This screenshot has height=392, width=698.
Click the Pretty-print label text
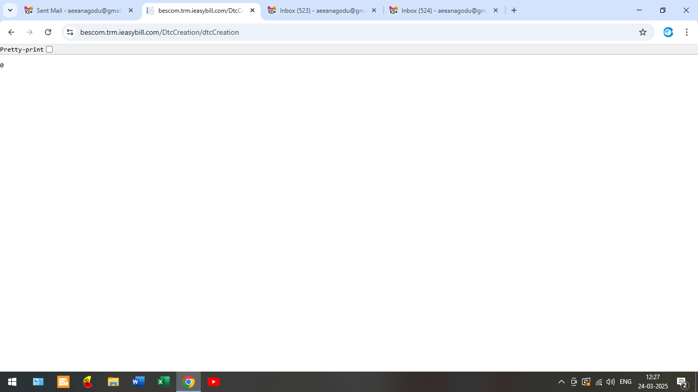(x=22, y=50)
